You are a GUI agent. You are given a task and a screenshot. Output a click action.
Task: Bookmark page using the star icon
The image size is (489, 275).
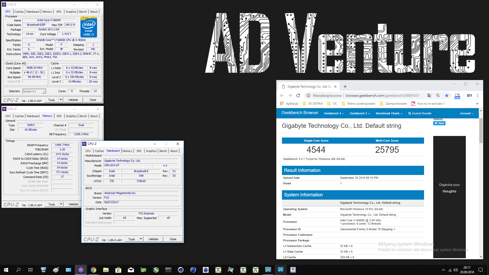pos(447,95)
